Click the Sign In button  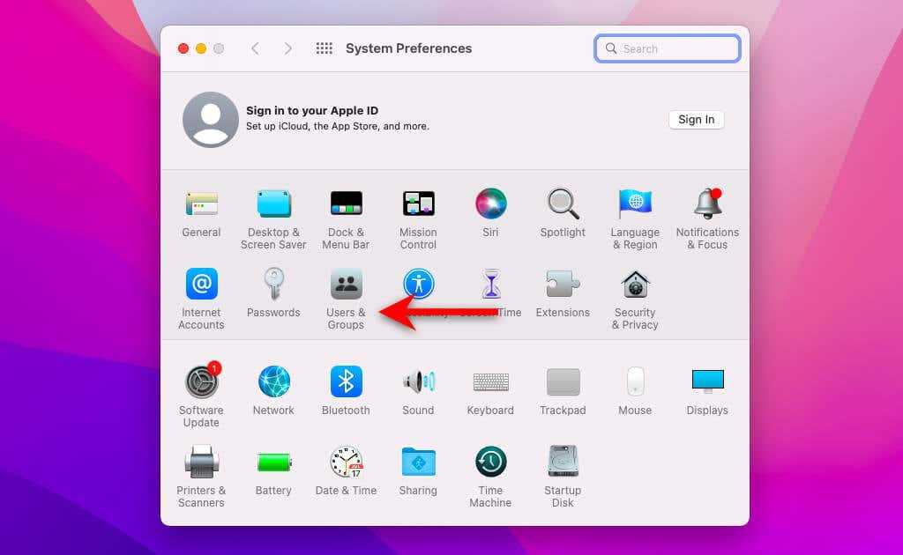pos(696,120)
